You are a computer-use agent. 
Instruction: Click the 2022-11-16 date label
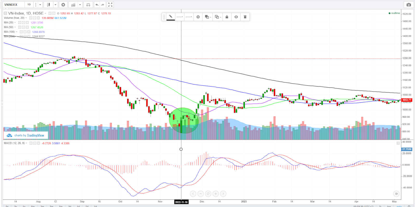coord(181,202)
